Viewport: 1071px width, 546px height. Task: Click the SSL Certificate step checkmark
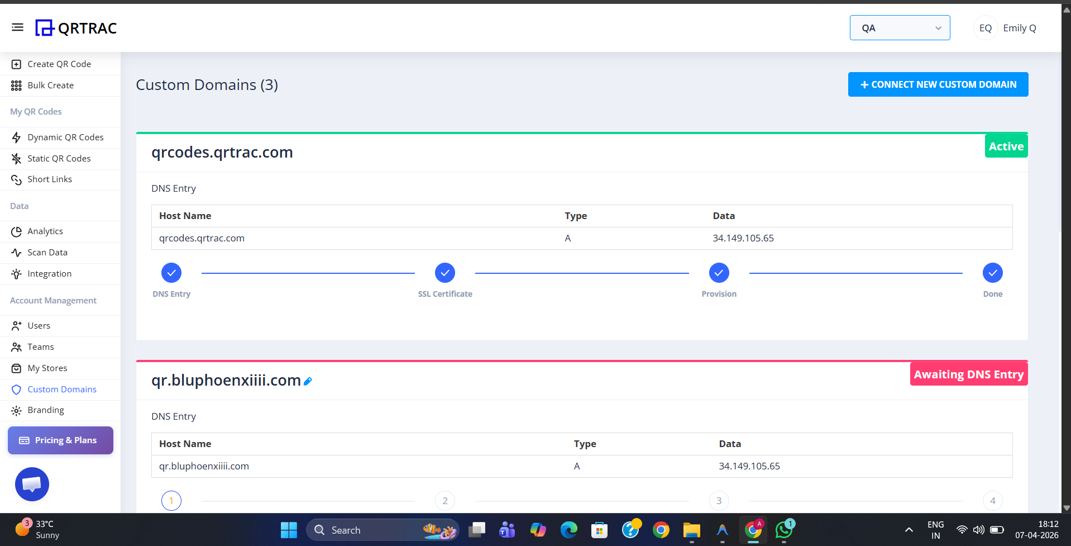(445, 273)
